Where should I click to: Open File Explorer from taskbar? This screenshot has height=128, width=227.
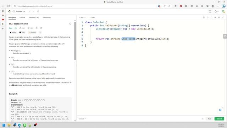coord(9,125)
